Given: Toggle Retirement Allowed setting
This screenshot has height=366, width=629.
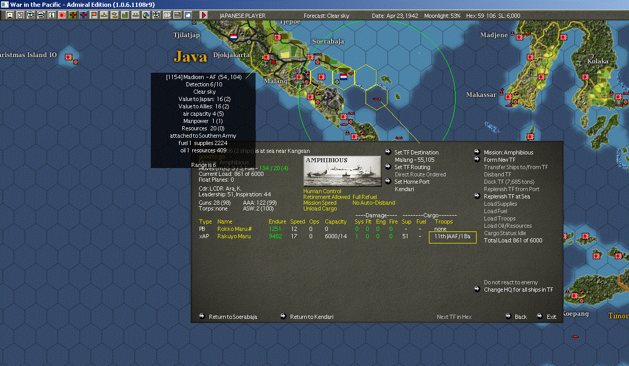Looking at the screenshot, I should coord(327,197).
